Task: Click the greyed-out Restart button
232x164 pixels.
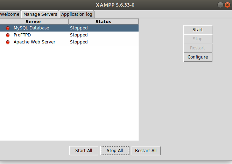Action: pos(198,48)
